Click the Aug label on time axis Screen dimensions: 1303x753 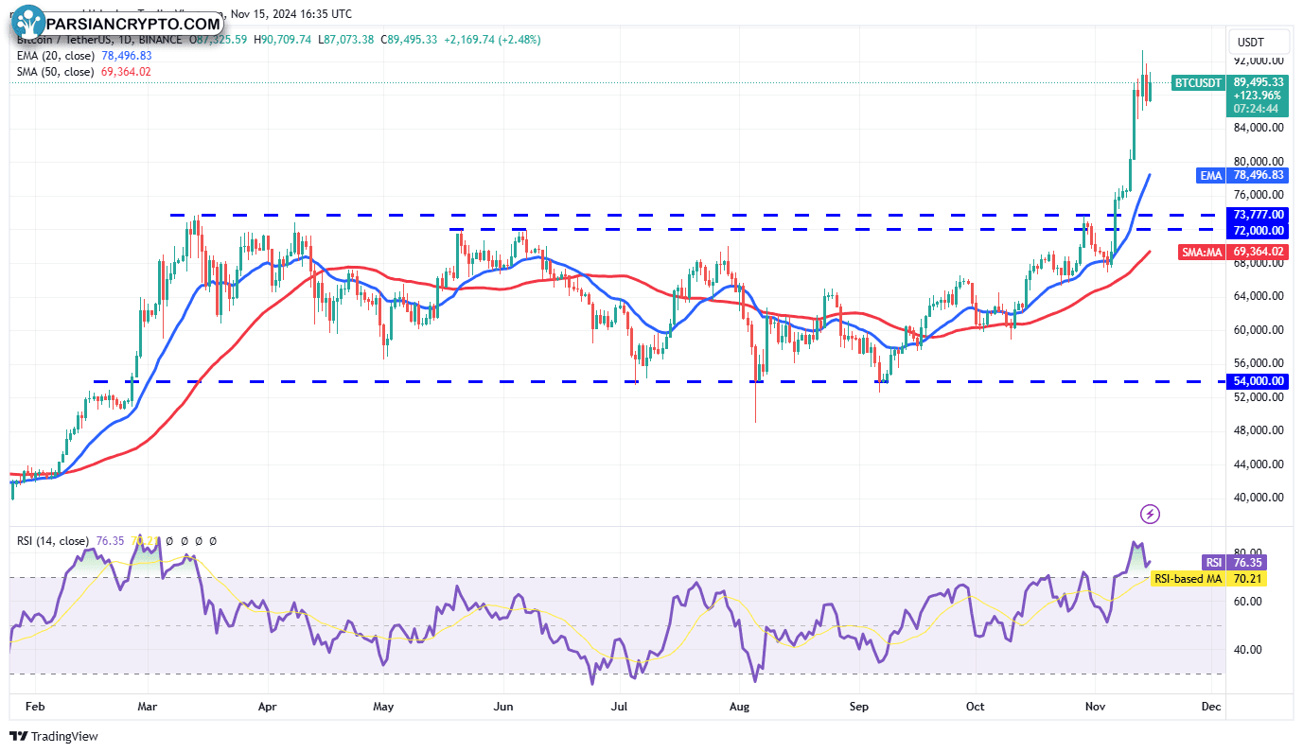[x=740, y=707]
